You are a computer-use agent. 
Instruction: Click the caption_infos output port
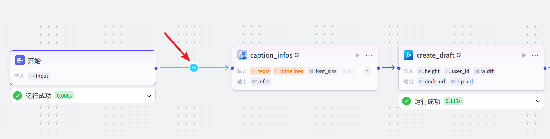click(x=378, y=68)
